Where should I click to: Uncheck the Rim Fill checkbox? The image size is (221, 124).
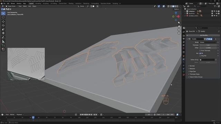coord(200,53)
